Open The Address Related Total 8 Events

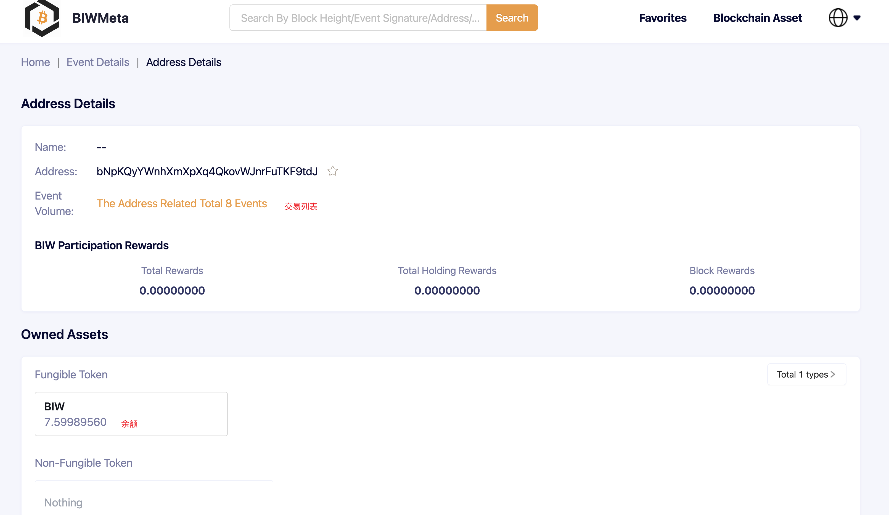(182, 203)
